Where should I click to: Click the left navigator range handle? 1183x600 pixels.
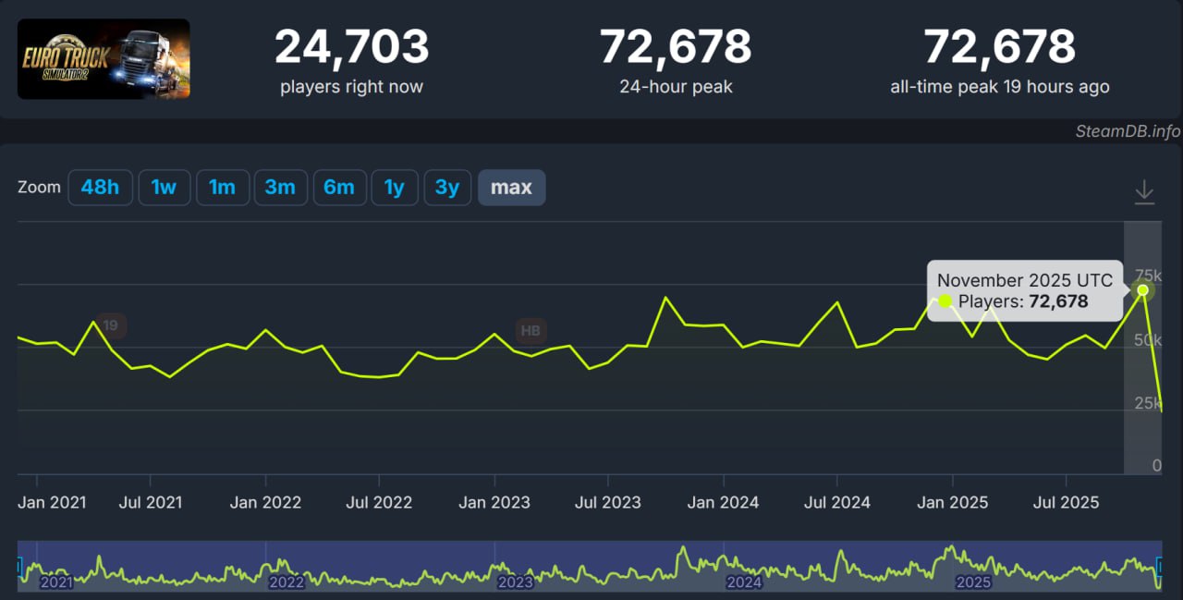[19, 565]
